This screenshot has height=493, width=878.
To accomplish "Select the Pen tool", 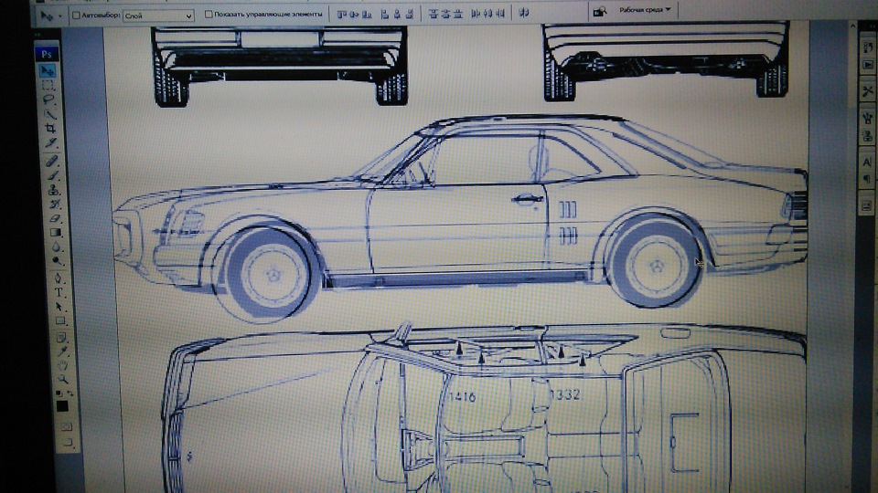I will 58,278.
